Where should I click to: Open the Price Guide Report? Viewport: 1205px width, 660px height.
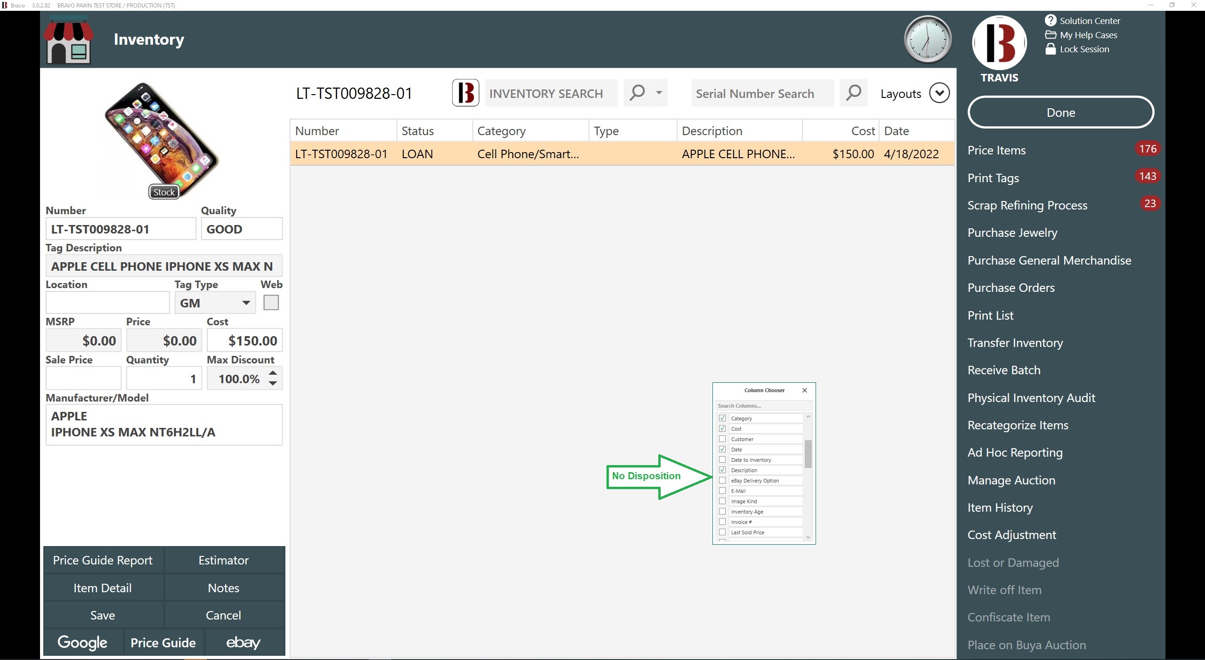pos(103,560)
